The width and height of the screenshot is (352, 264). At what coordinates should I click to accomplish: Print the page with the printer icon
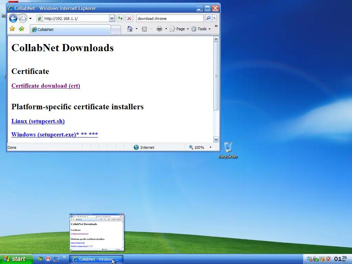click(x=159, y=29)
